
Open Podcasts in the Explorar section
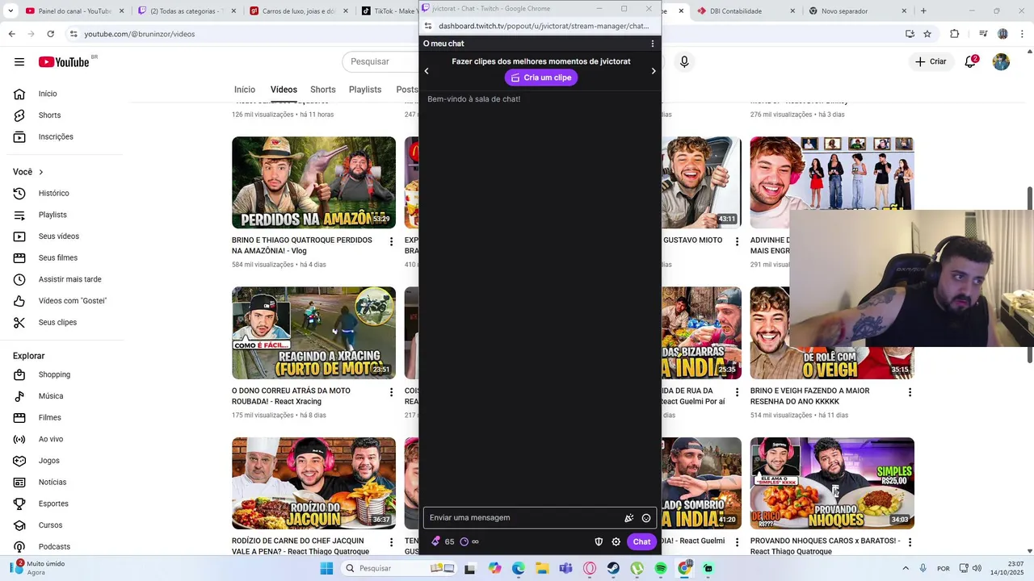(54, 546)
